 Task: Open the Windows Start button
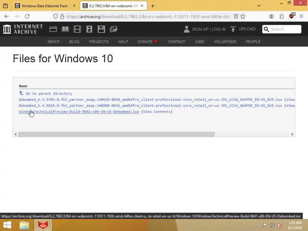7,225
